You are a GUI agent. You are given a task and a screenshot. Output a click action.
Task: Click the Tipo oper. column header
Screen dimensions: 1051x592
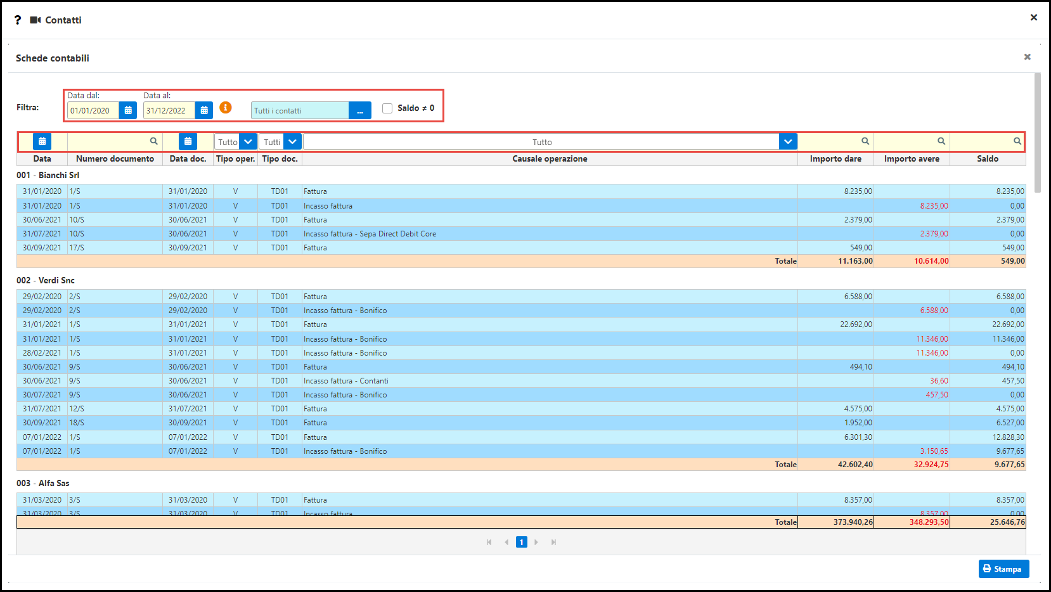point(235,159)
